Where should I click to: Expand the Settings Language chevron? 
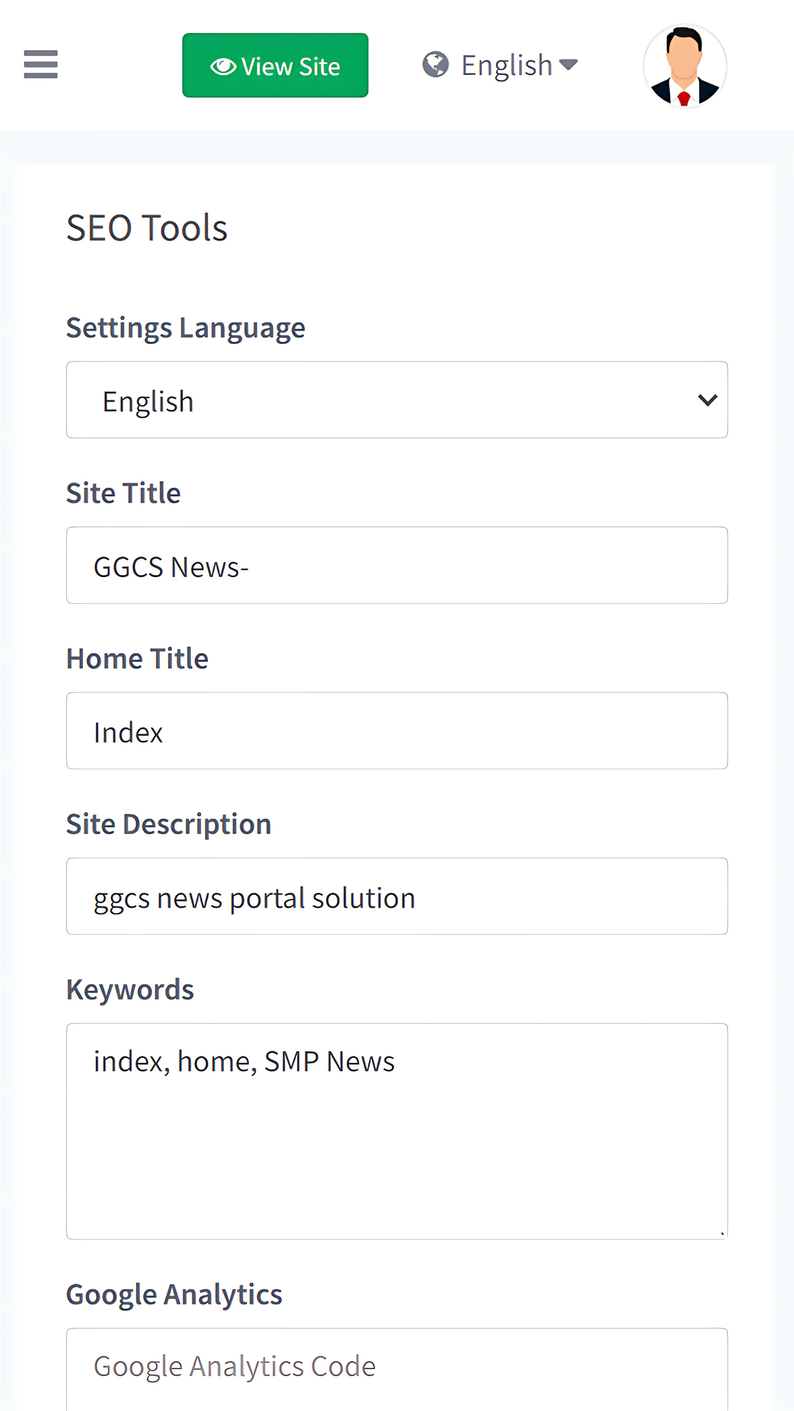tap(707, 400)
